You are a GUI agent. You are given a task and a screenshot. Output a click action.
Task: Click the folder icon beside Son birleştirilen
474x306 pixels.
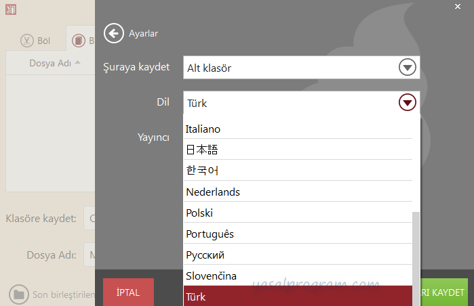18,294
